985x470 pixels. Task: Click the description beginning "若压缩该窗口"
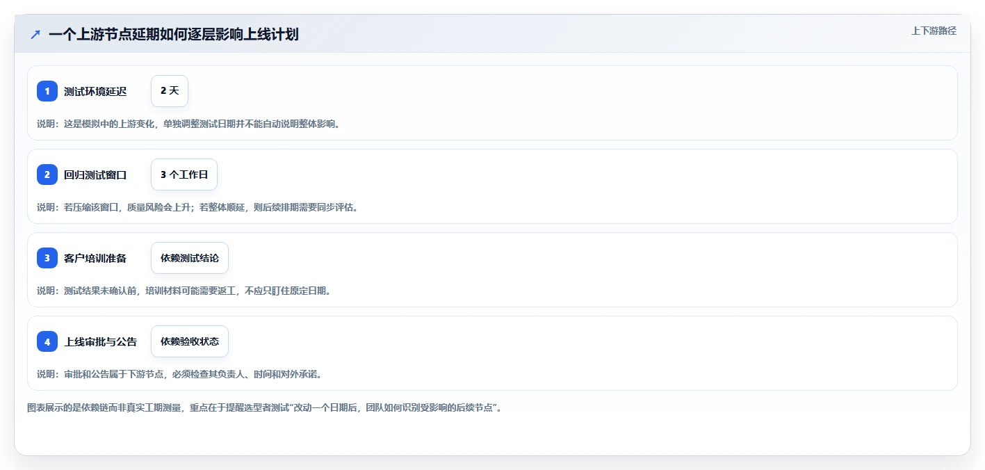[197, 207]
